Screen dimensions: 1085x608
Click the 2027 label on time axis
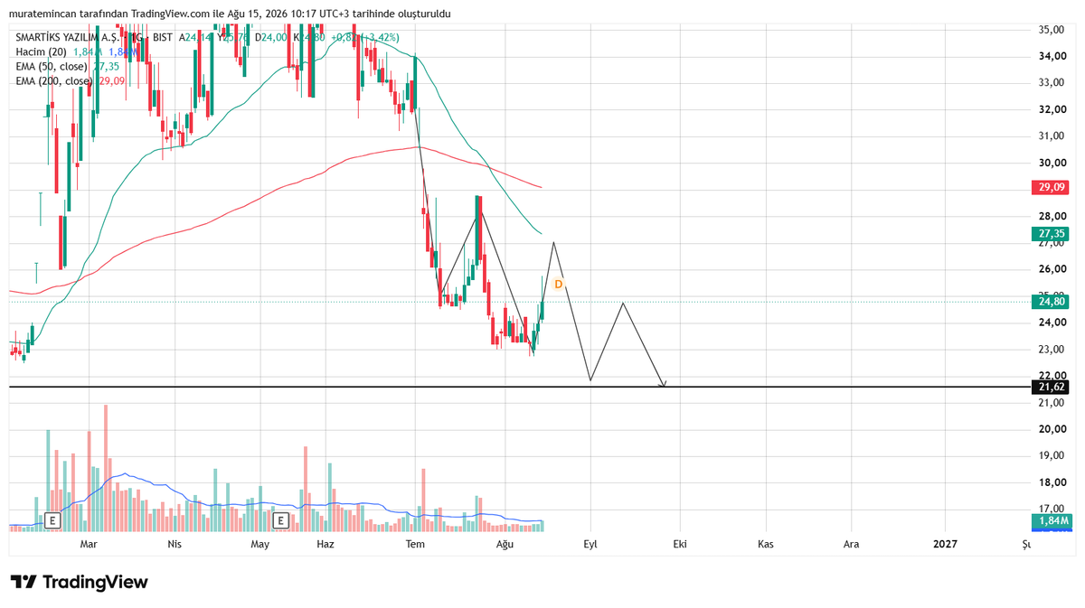[945, 544]
